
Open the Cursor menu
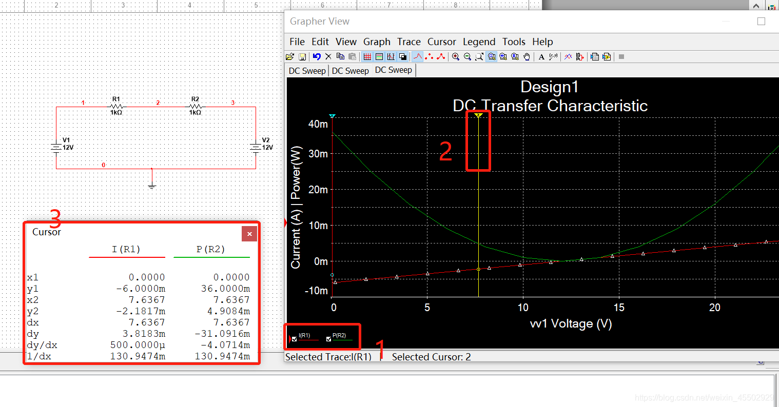click(x=442, y=42)
